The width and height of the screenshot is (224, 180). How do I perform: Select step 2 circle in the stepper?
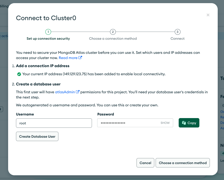(x=113, y=32)
